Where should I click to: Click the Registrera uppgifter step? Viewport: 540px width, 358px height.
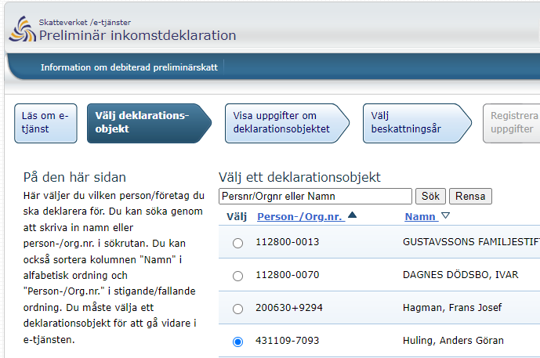tap(512, 123)
